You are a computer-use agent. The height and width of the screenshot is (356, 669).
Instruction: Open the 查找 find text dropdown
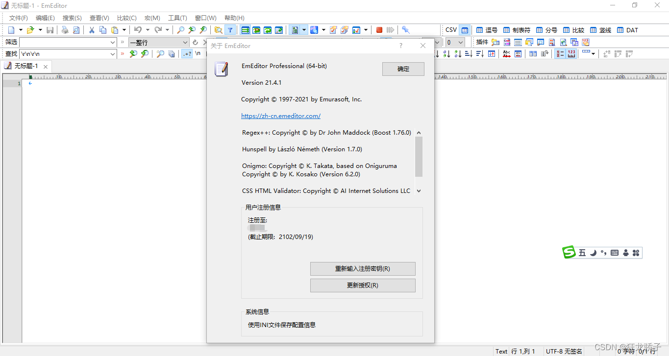click(113, 54)
